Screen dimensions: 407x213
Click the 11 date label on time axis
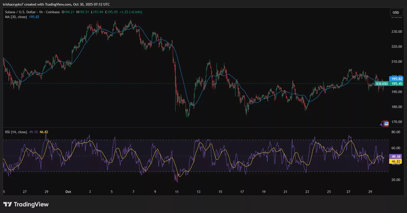(177, 192)
